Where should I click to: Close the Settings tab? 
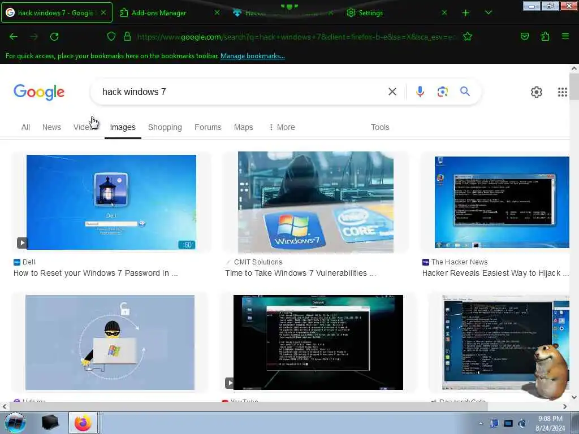coord(444,12)
